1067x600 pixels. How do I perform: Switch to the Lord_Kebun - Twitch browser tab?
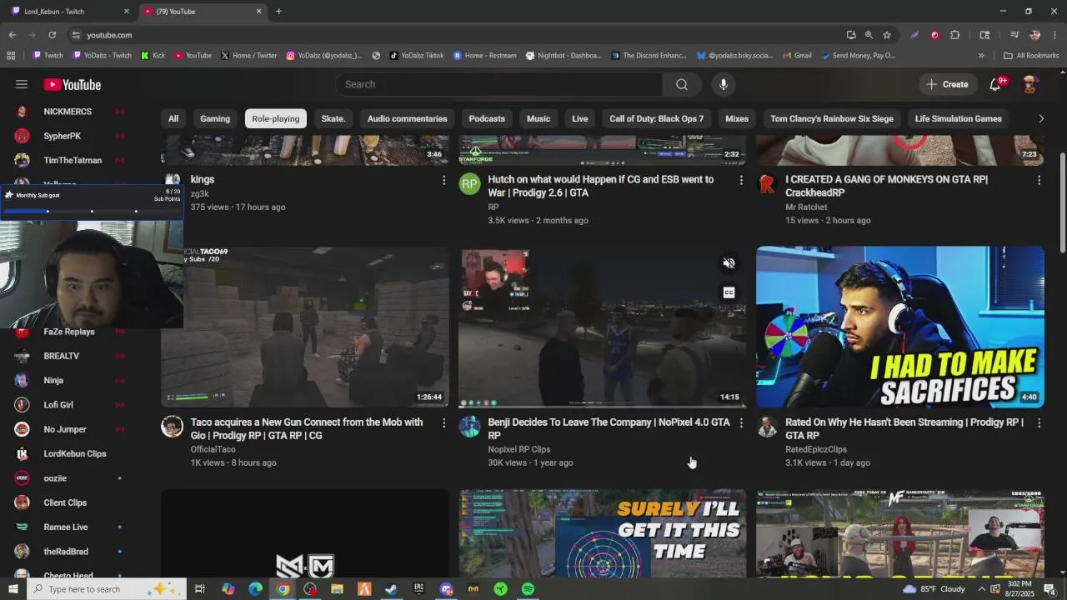click(70, 12)
